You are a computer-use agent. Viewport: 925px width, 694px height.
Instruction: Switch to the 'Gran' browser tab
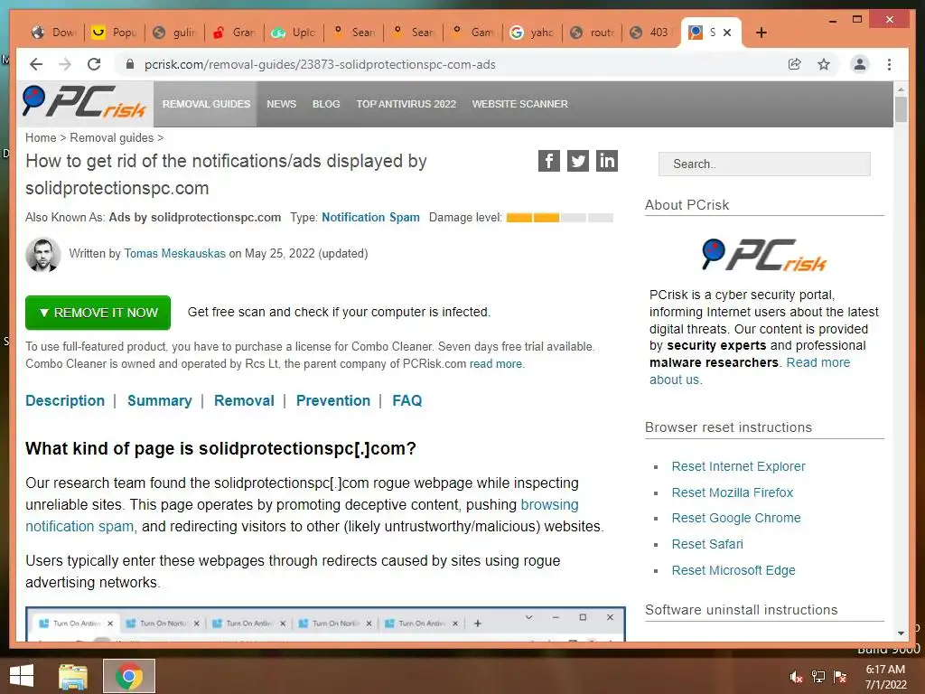235,33
